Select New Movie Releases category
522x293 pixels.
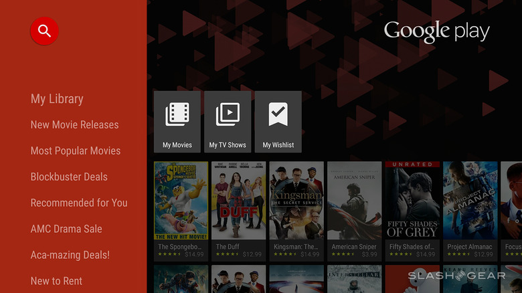[74, 125]
